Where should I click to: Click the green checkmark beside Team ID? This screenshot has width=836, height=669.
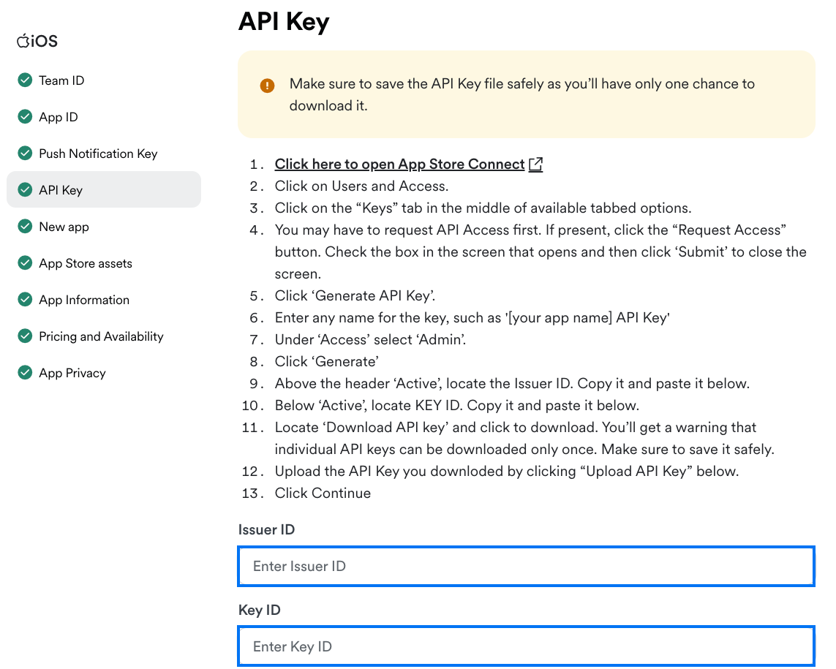click(x=25, y=80)
